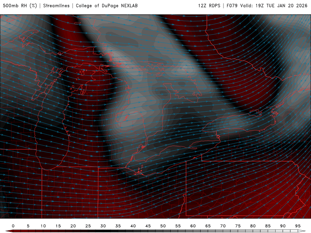Click the 5 label on the color scale
This screenshot has height=233, width=311.
click(x=28, y=226)
